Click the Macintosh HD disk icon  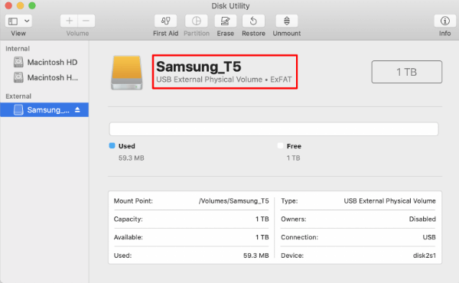[x=18, y=62]
